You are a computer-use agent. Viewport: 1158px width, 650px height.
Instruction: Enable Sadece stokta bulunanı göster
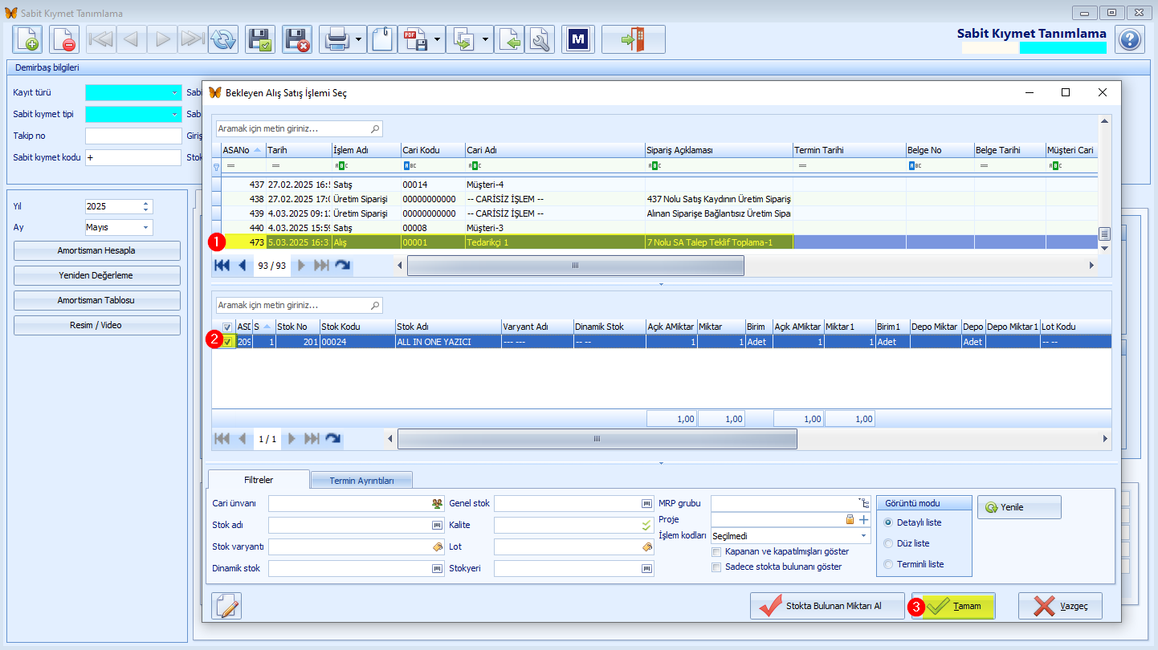[716, 567]
